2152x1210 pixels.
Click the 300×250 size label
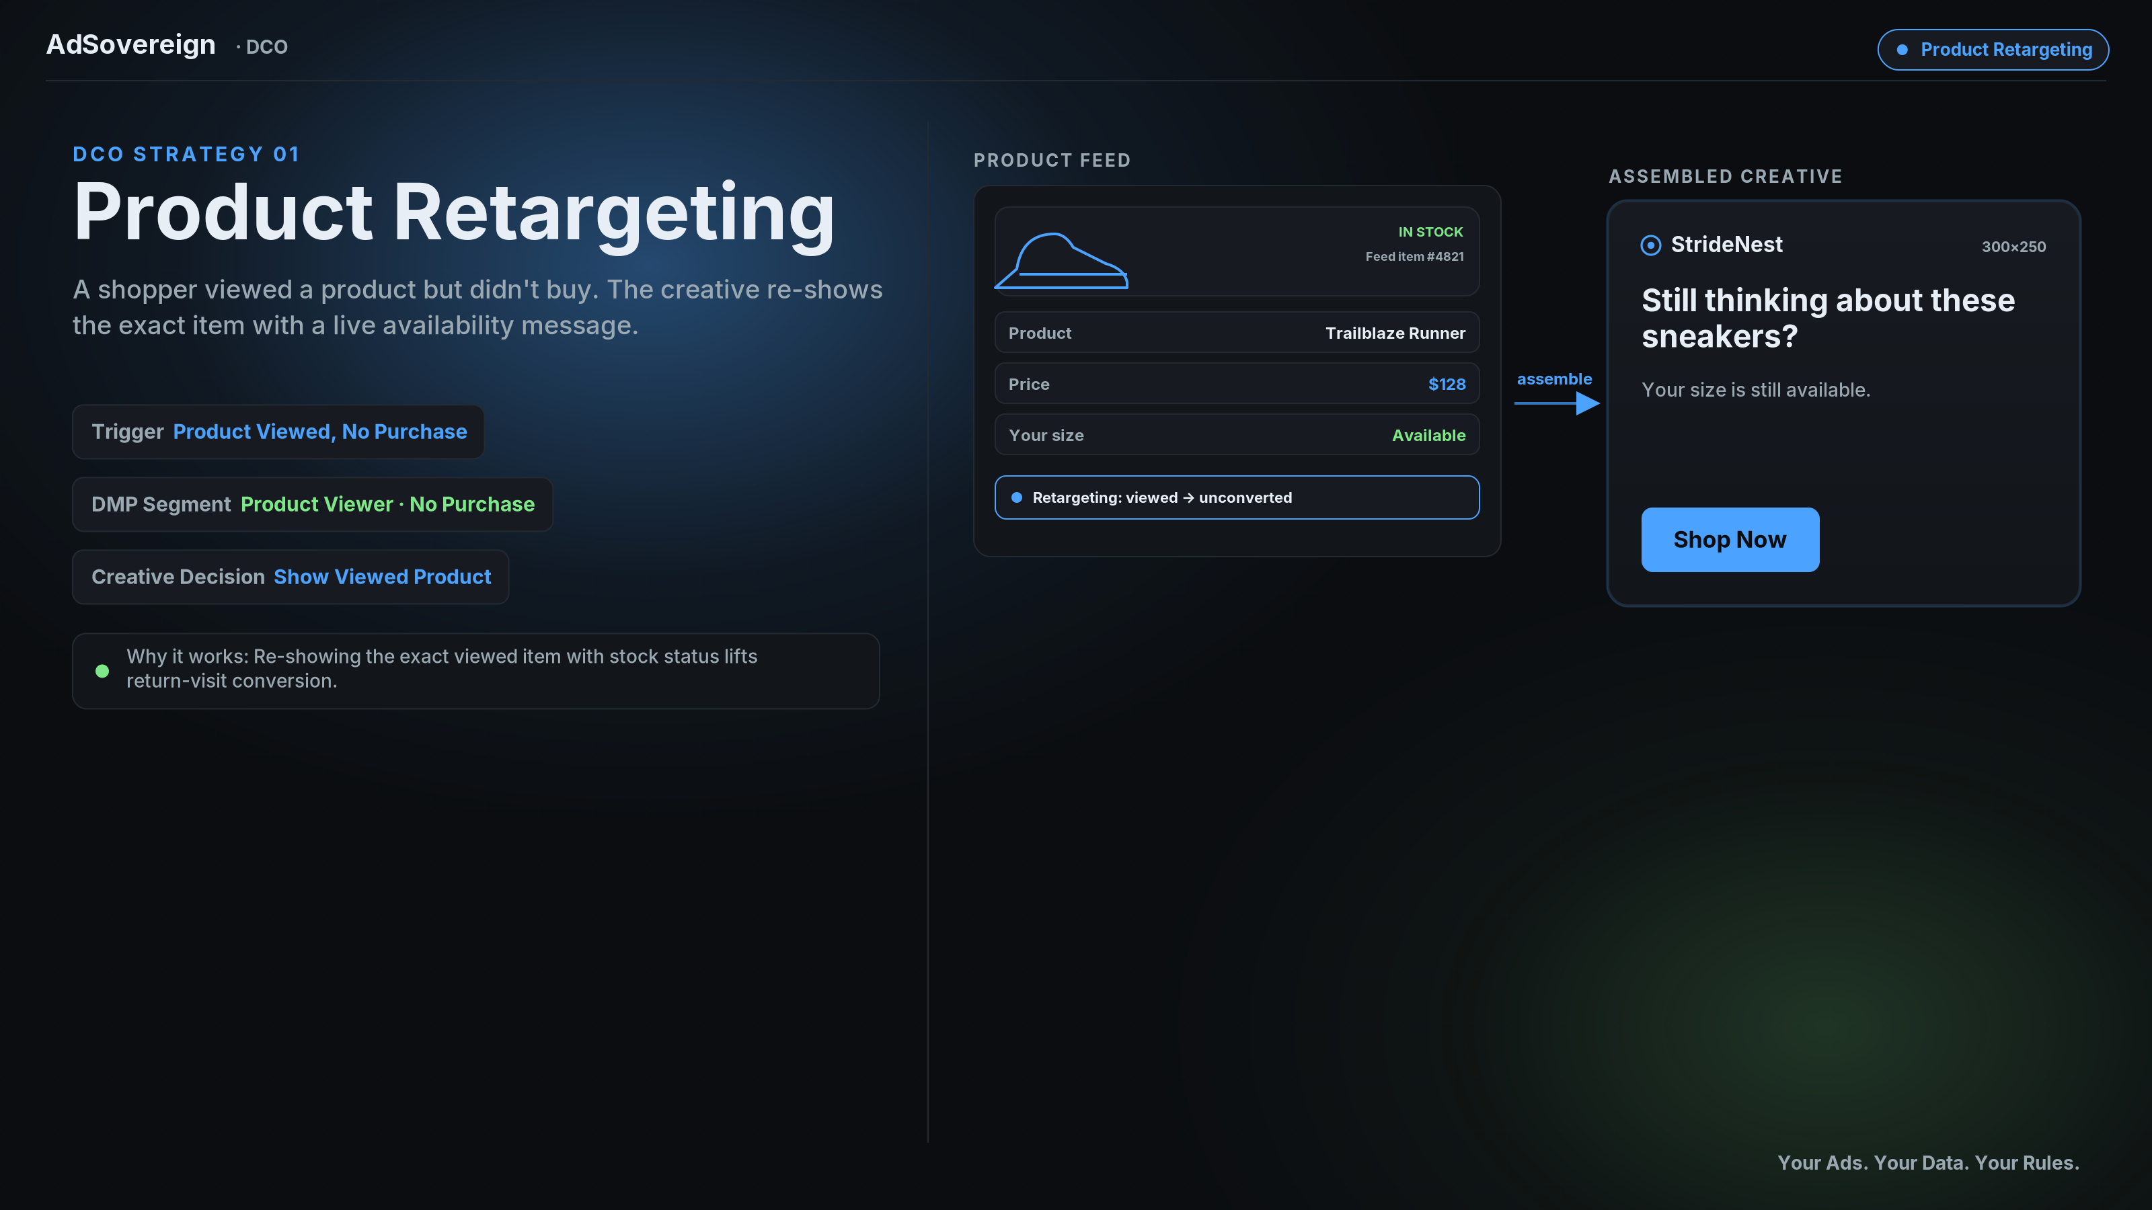point(2013,246)
